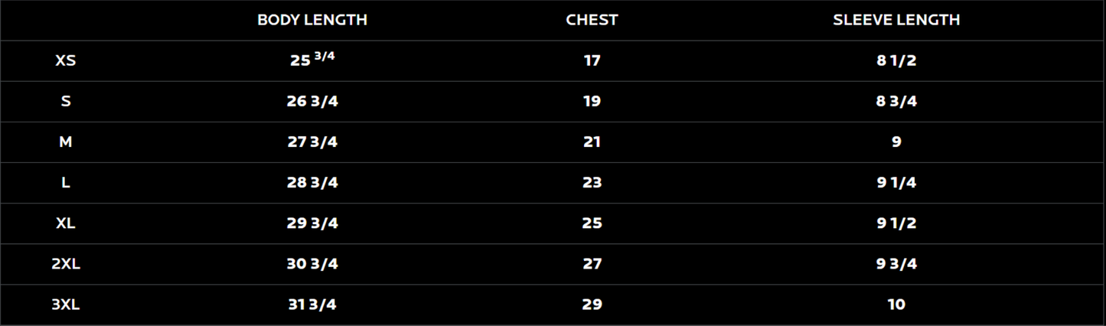Click the SLEEVE LENGTH column header

(x=896, y=20)
